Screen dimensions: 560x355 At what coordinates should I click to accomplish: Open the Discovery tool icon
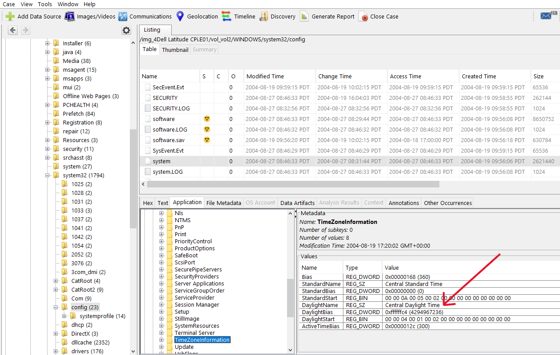pyautogui.click(x=263, y=17)
